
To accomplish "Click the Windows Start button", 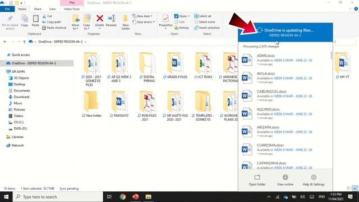I will coord(6,197).
